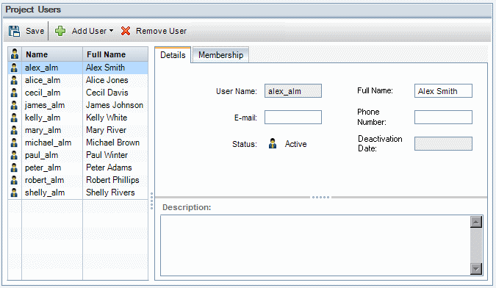This screenshot has width=496, height=288.
Task: Click the user icon beside shelly_alm
Action: pos(14,192)
